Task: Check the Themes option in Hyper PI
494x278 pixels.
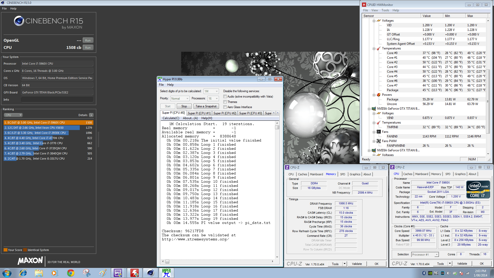Action: (x=225, y=102)
